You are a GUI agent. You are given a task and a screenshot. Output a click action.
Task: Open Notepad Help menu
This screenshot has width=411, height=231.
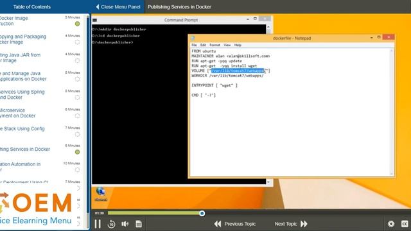(x=238, y=45)
